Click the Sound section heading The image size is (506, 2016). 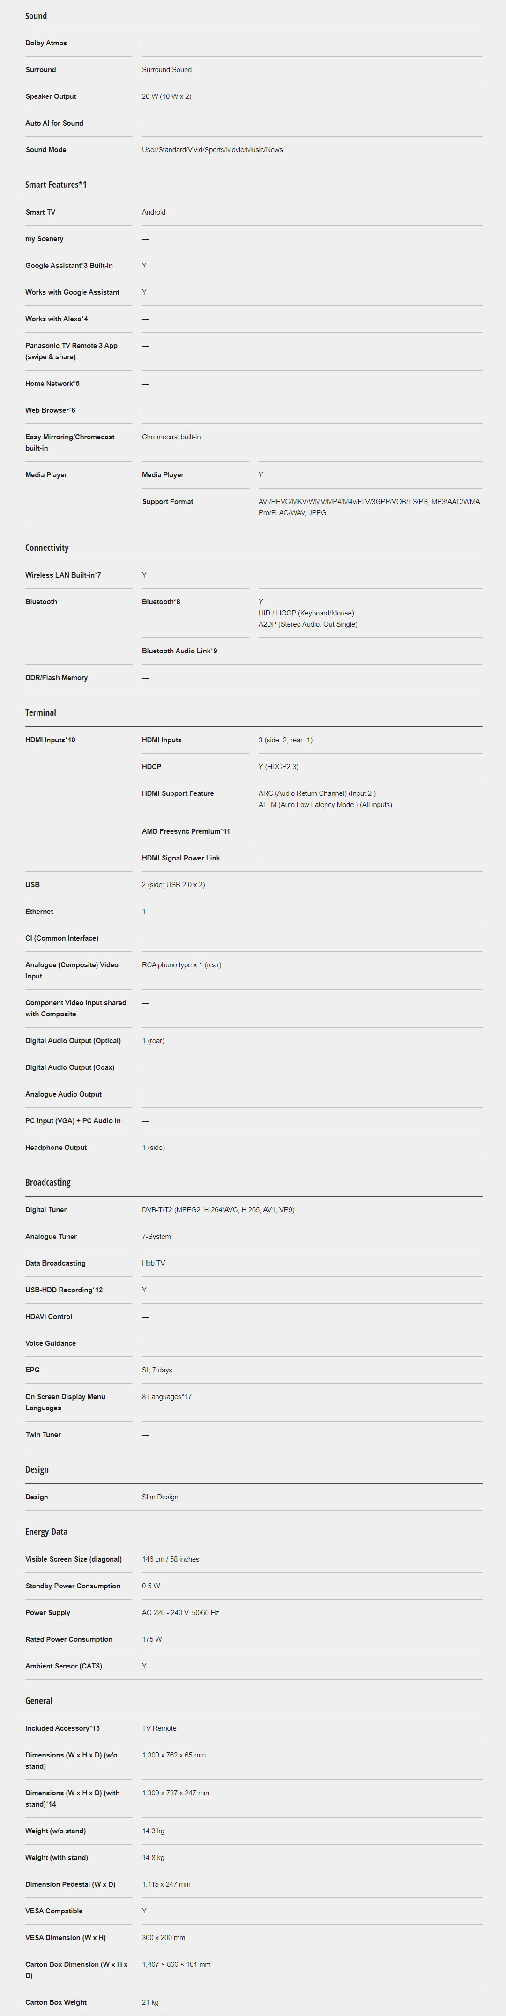pyautogui.click(x=36, y=15)
